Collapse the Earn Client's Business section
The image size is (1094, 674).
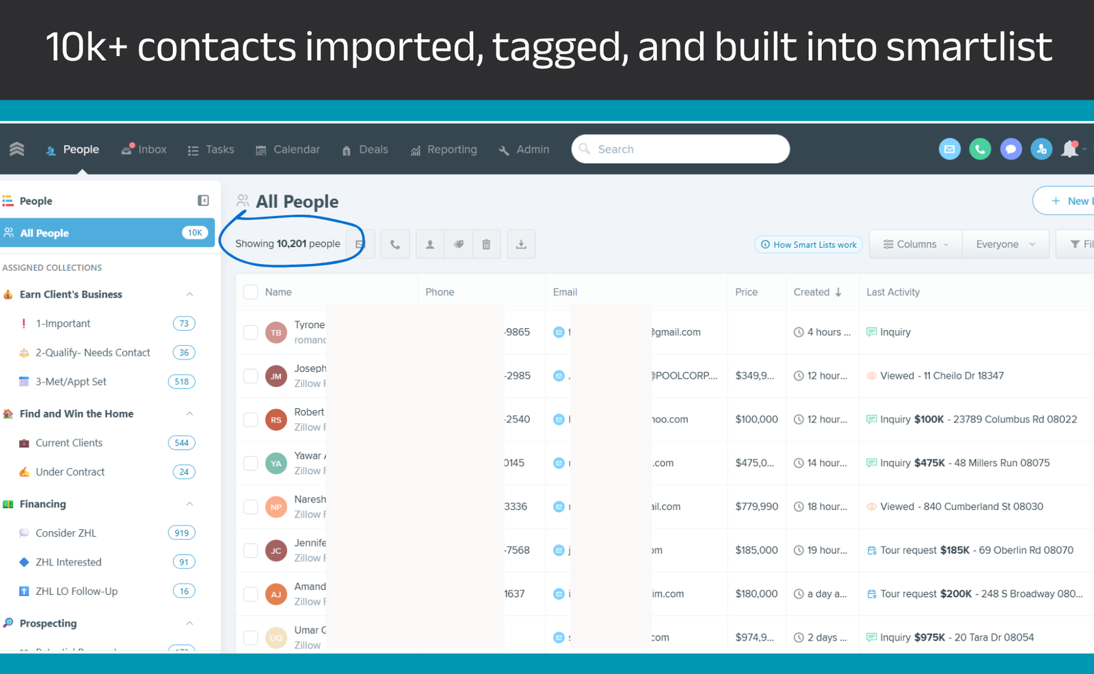coord(189,295)
